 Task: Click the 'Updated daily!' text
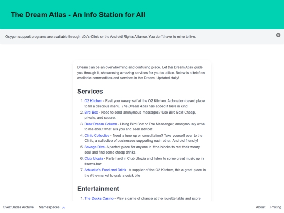[168, 78]
